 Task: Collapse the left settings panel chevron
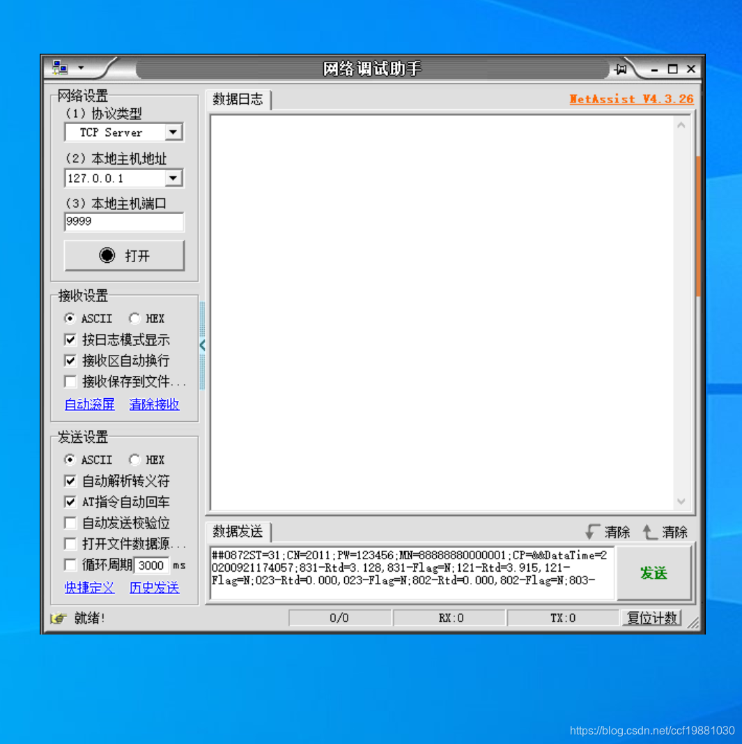(x=203, y=345)
